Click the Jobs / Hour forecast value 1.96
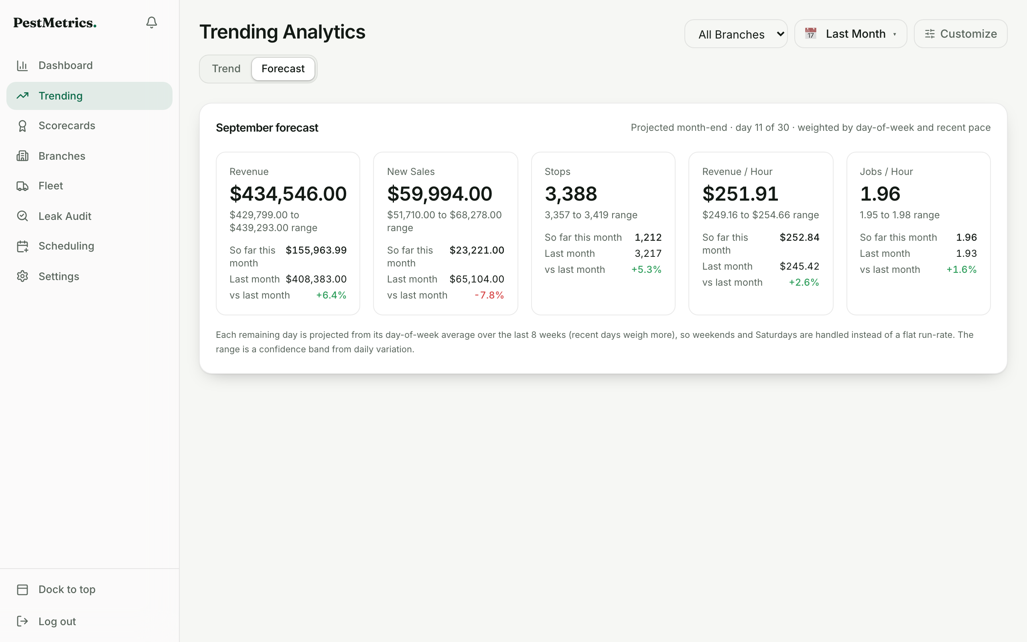Image resolution: width=1027 pixels, height=642 pixels. pos(880,194)
